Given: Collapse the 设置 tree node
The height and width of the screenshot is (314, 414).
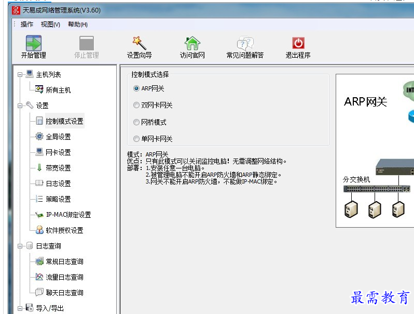Looking at the screenshot, I should pyautogui.click(x=20, y=106).
